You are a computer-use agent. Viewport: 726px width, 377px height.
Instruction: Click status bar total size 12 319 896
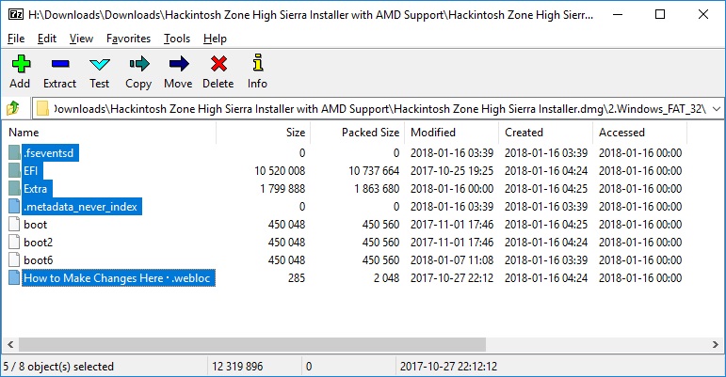[237, 367]
